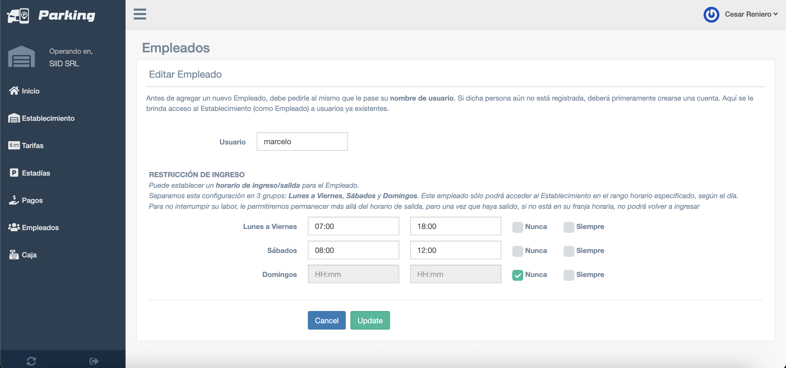
Task: Open the Empleados menu item
Action: [40, 228]
